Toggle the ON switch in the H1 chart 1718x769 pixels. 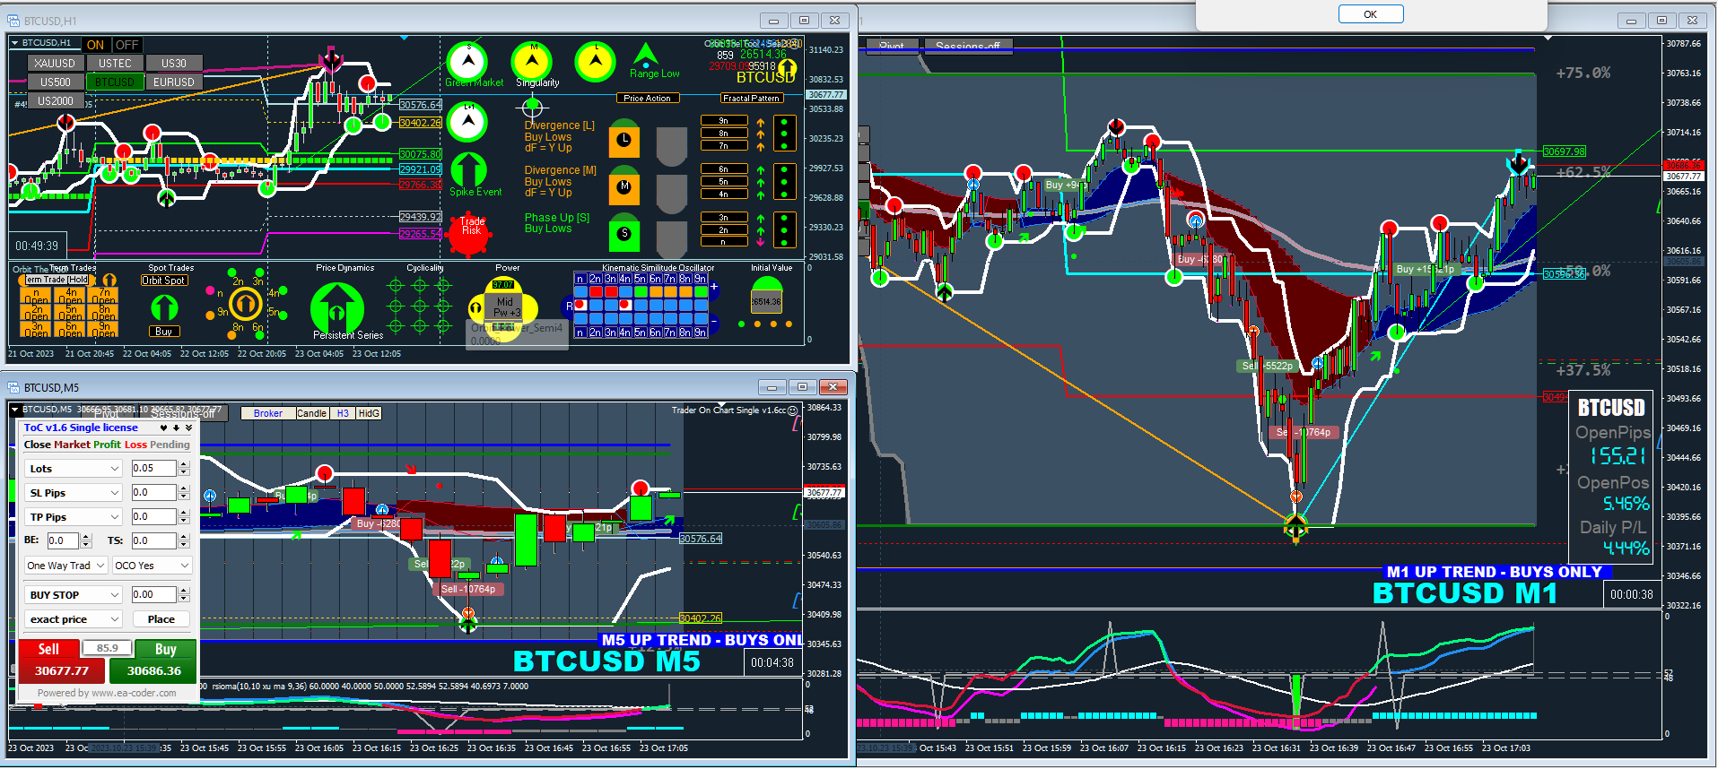96,45
